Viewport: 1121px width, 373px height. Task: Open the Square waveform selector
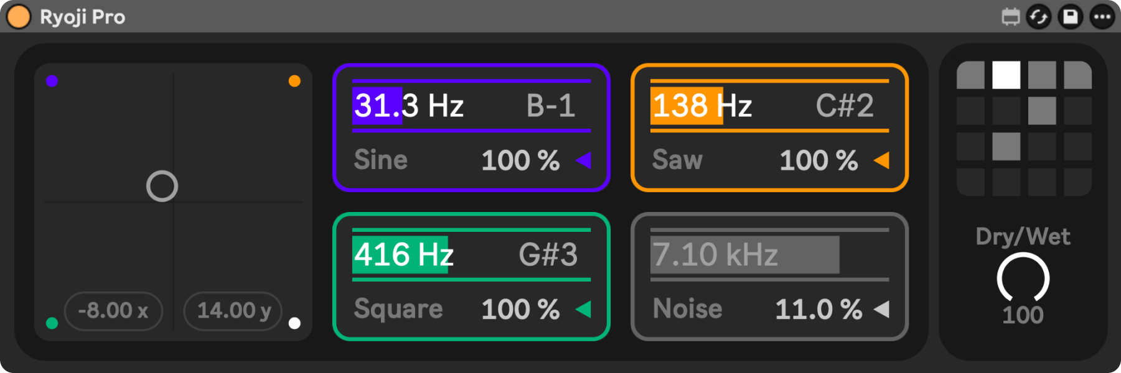coord(398,309)
